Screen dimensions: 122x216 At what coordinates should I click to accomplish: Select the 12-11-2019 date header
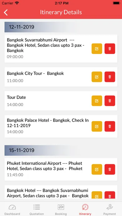coord(61,27)
